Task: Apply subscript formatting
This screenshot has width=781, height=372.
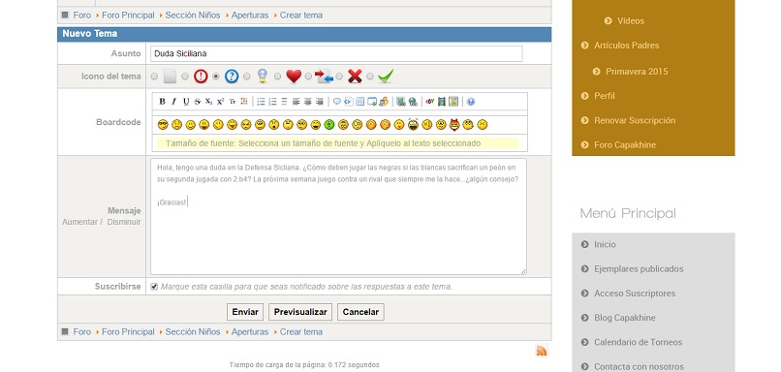Action: pyautogui.click(x=208, y=102)
